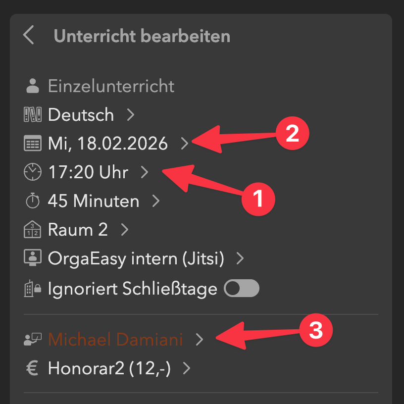The width and height of the screenshot is (404, 404).
Task: Click the teacher icon beside Michael Damiani
Action: click(x=33, y=340)
